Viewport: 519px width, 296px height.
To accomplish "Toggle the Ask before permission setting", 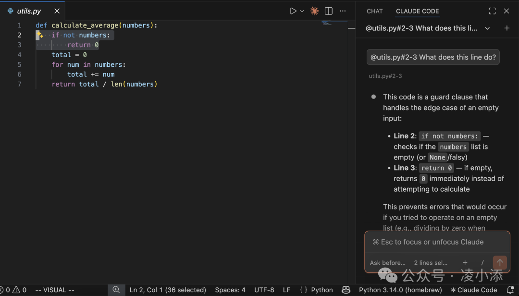I will coord(387,263).
